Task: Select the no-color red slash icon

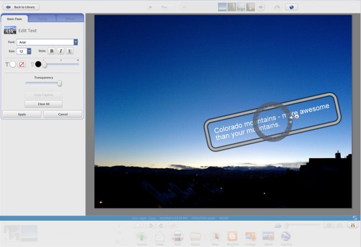Action: (x=21, y=64)
